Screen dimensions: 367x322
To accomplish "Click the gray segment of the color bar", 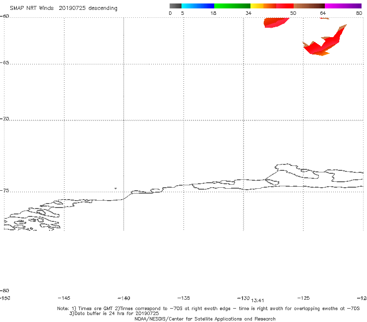I will (x=176, y=6).
